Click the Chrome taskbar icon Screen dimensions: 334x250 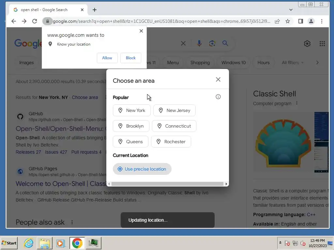pos(77,243)
